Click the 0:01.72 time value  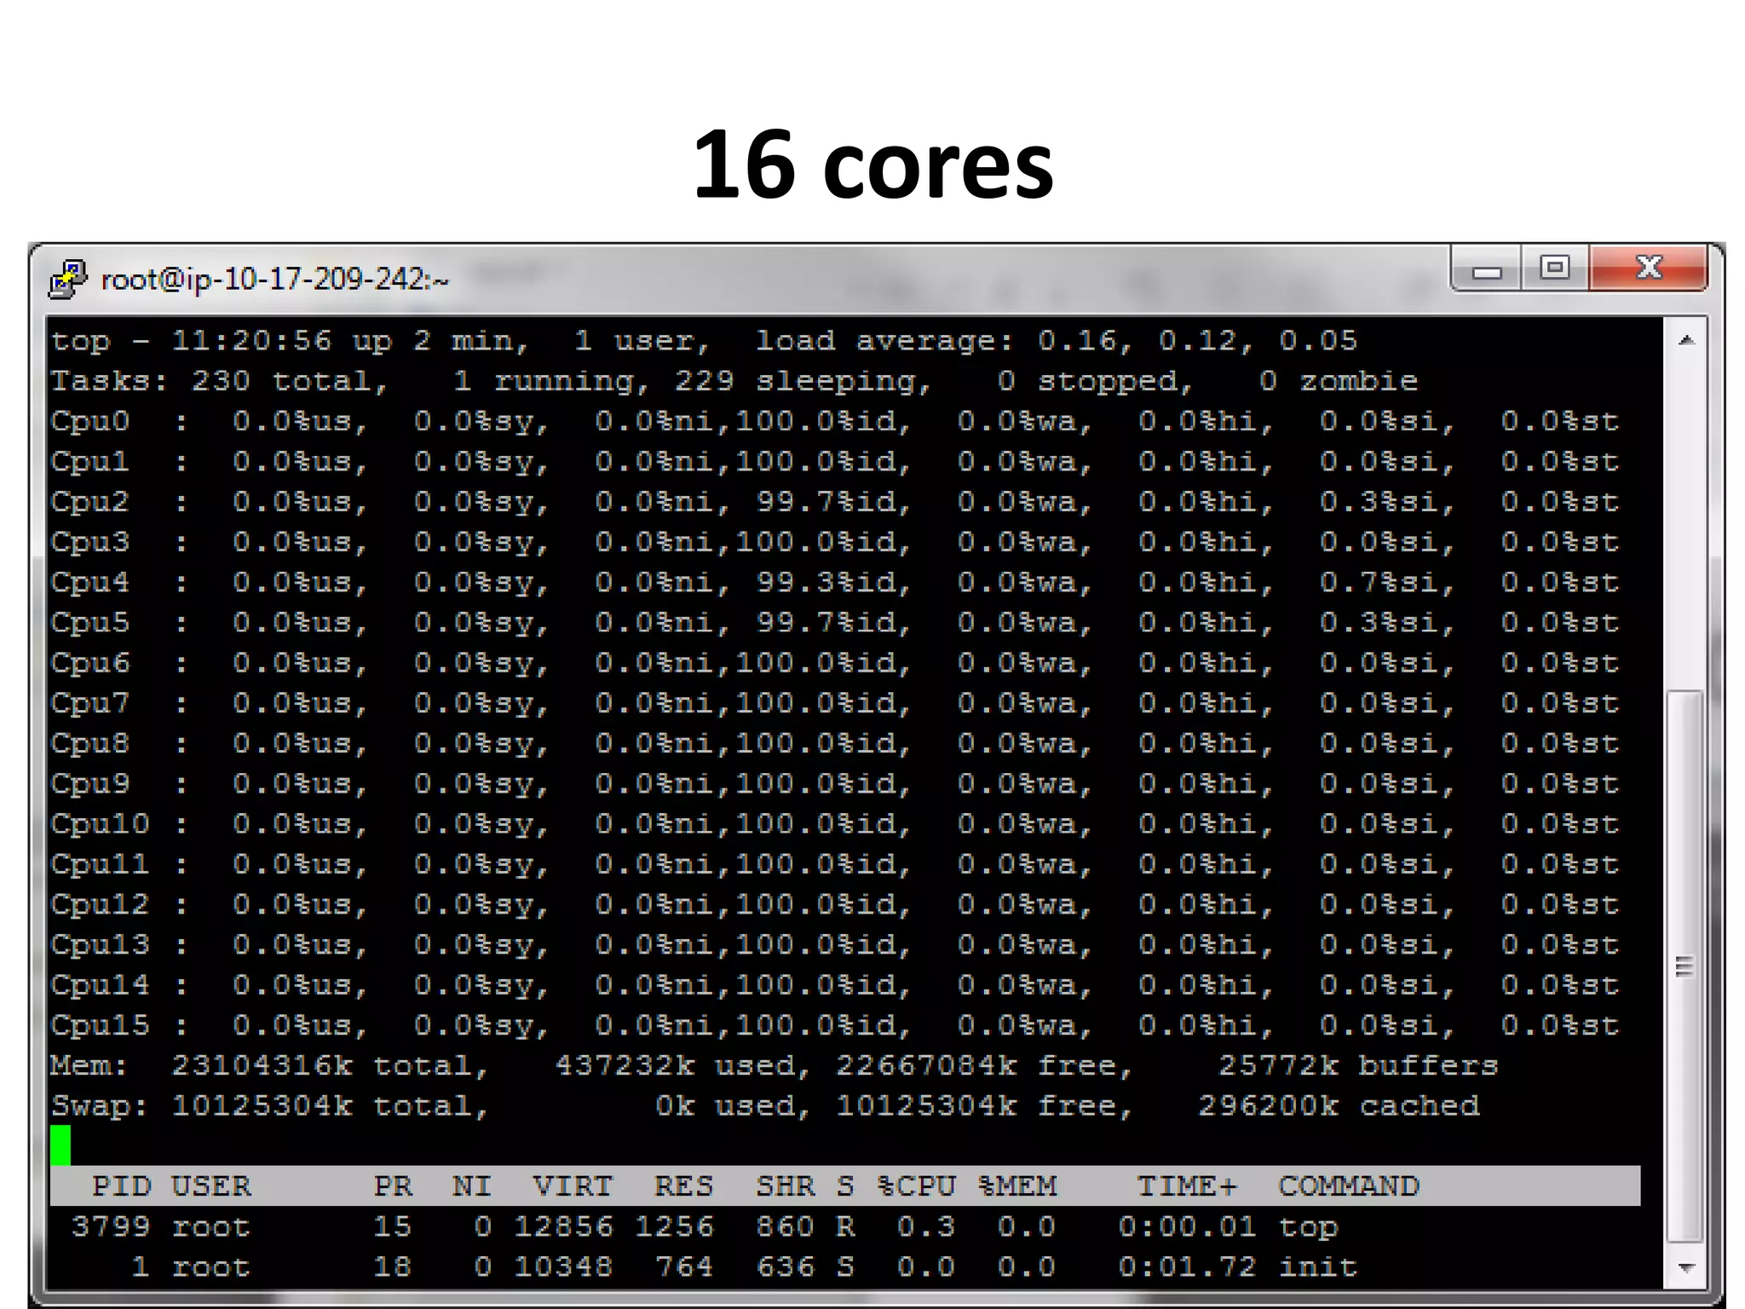point(1188,1267)
